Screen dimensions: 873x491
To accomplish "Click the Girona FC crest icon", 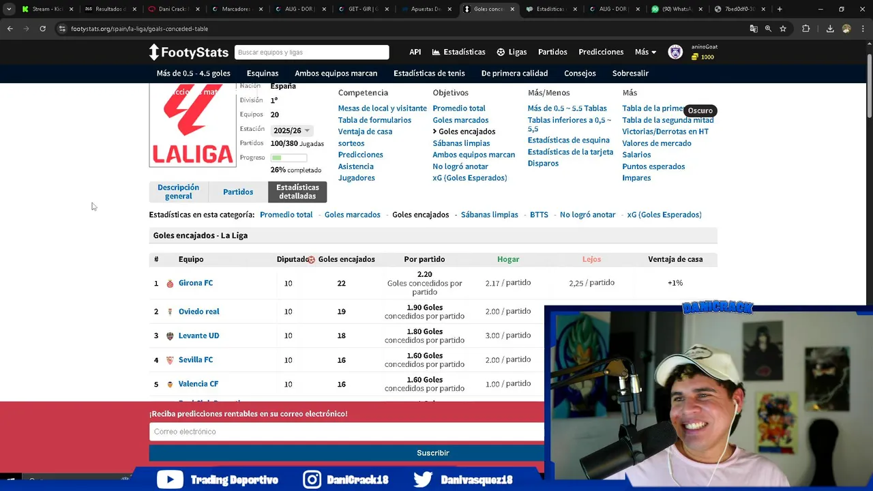I will (x=170, y=284).
